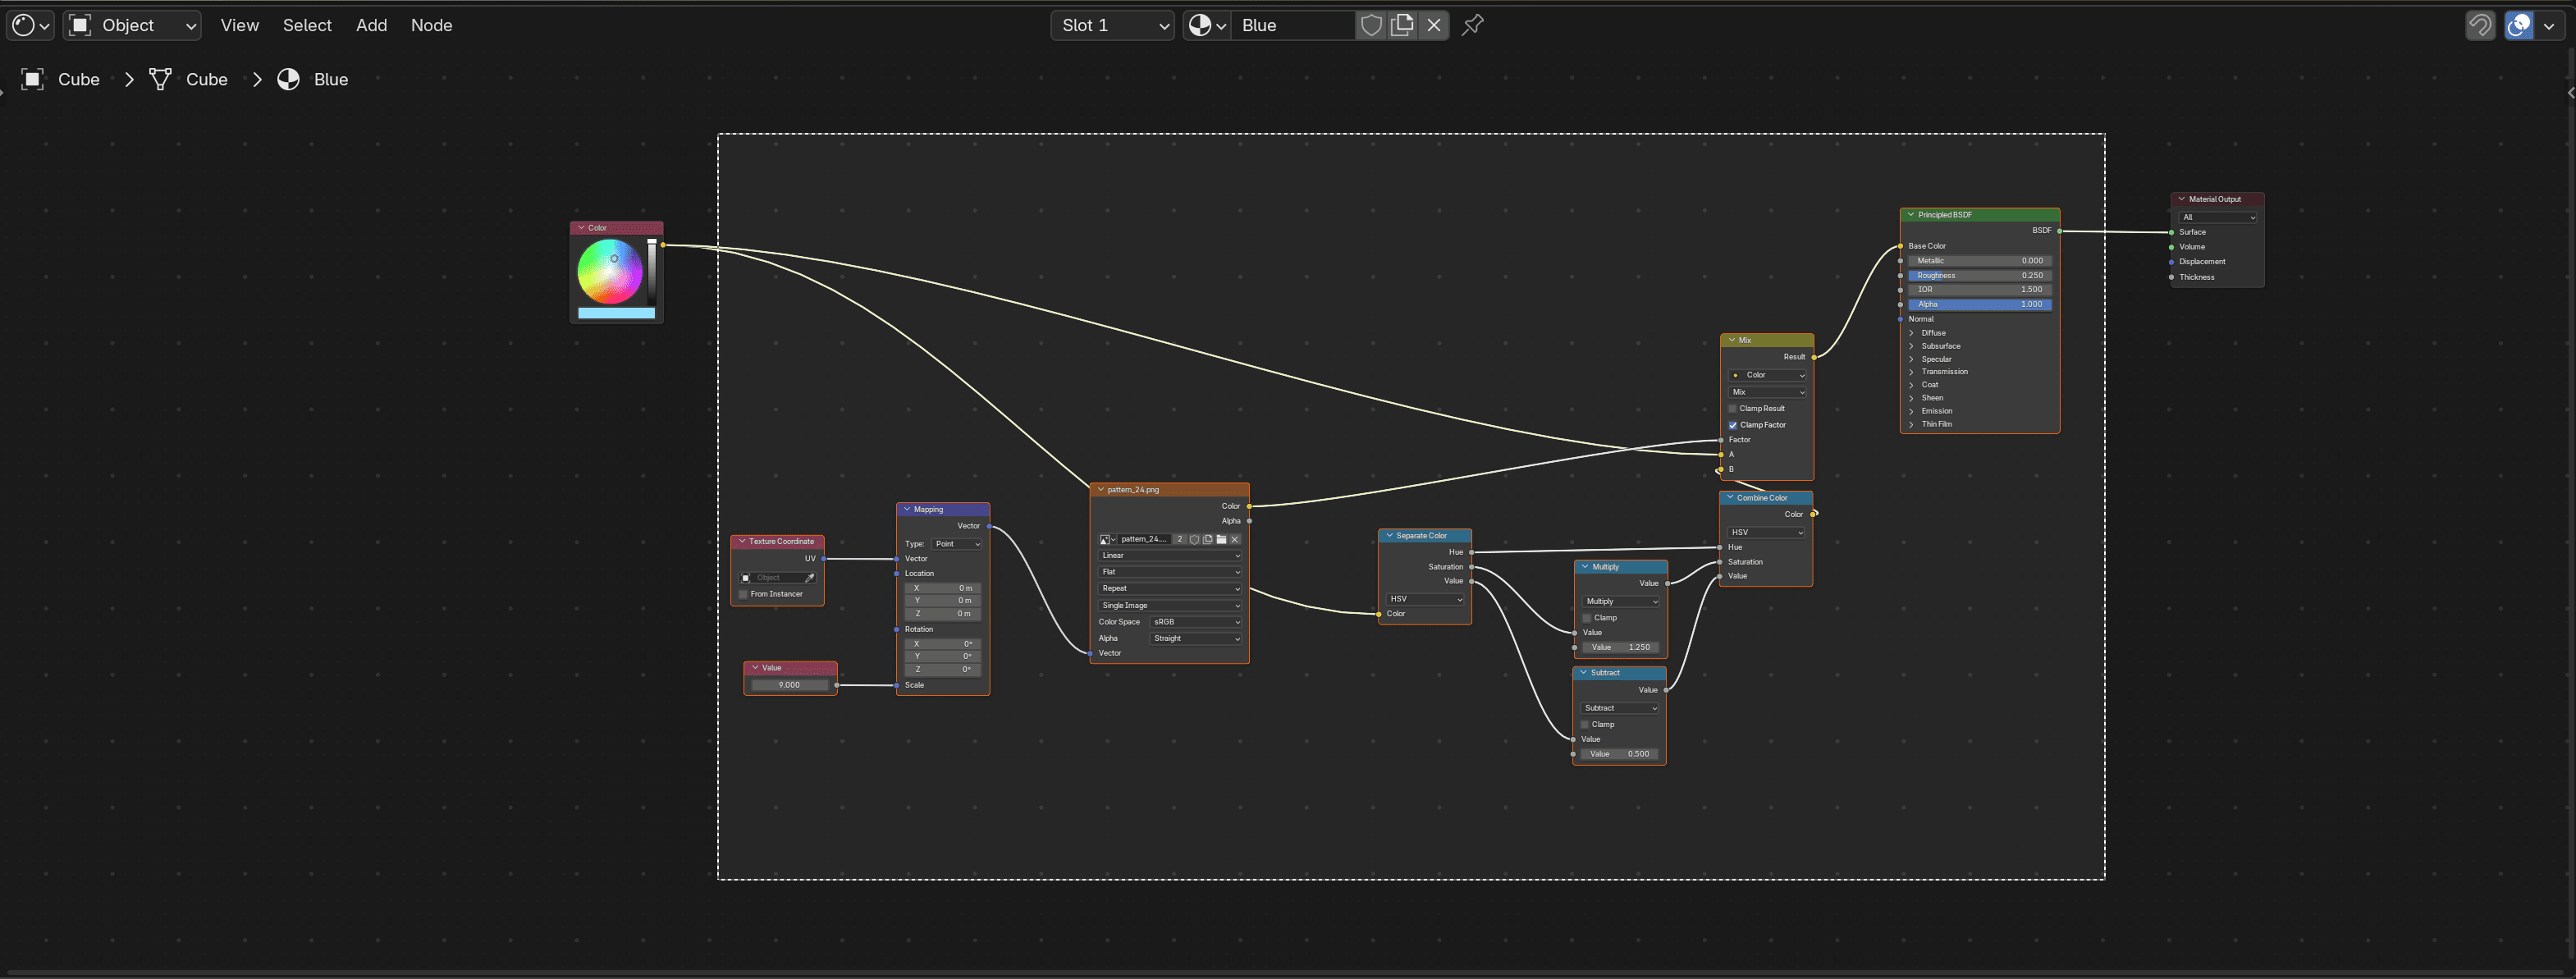The height and width of the screenshot is (979, 2576).
Task: Open the Single Image source dropdown
Action: point(1170,605)
